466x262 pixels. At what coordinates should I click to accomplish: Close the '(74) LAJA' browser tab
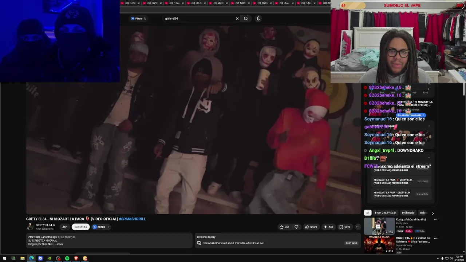(x=292, y=3)
